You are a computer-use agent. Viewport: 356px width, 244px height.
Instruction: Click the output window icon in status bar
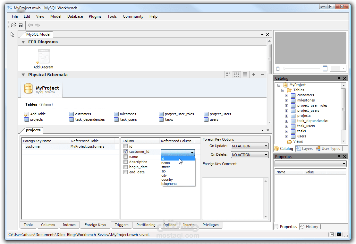tap(332, 234)
